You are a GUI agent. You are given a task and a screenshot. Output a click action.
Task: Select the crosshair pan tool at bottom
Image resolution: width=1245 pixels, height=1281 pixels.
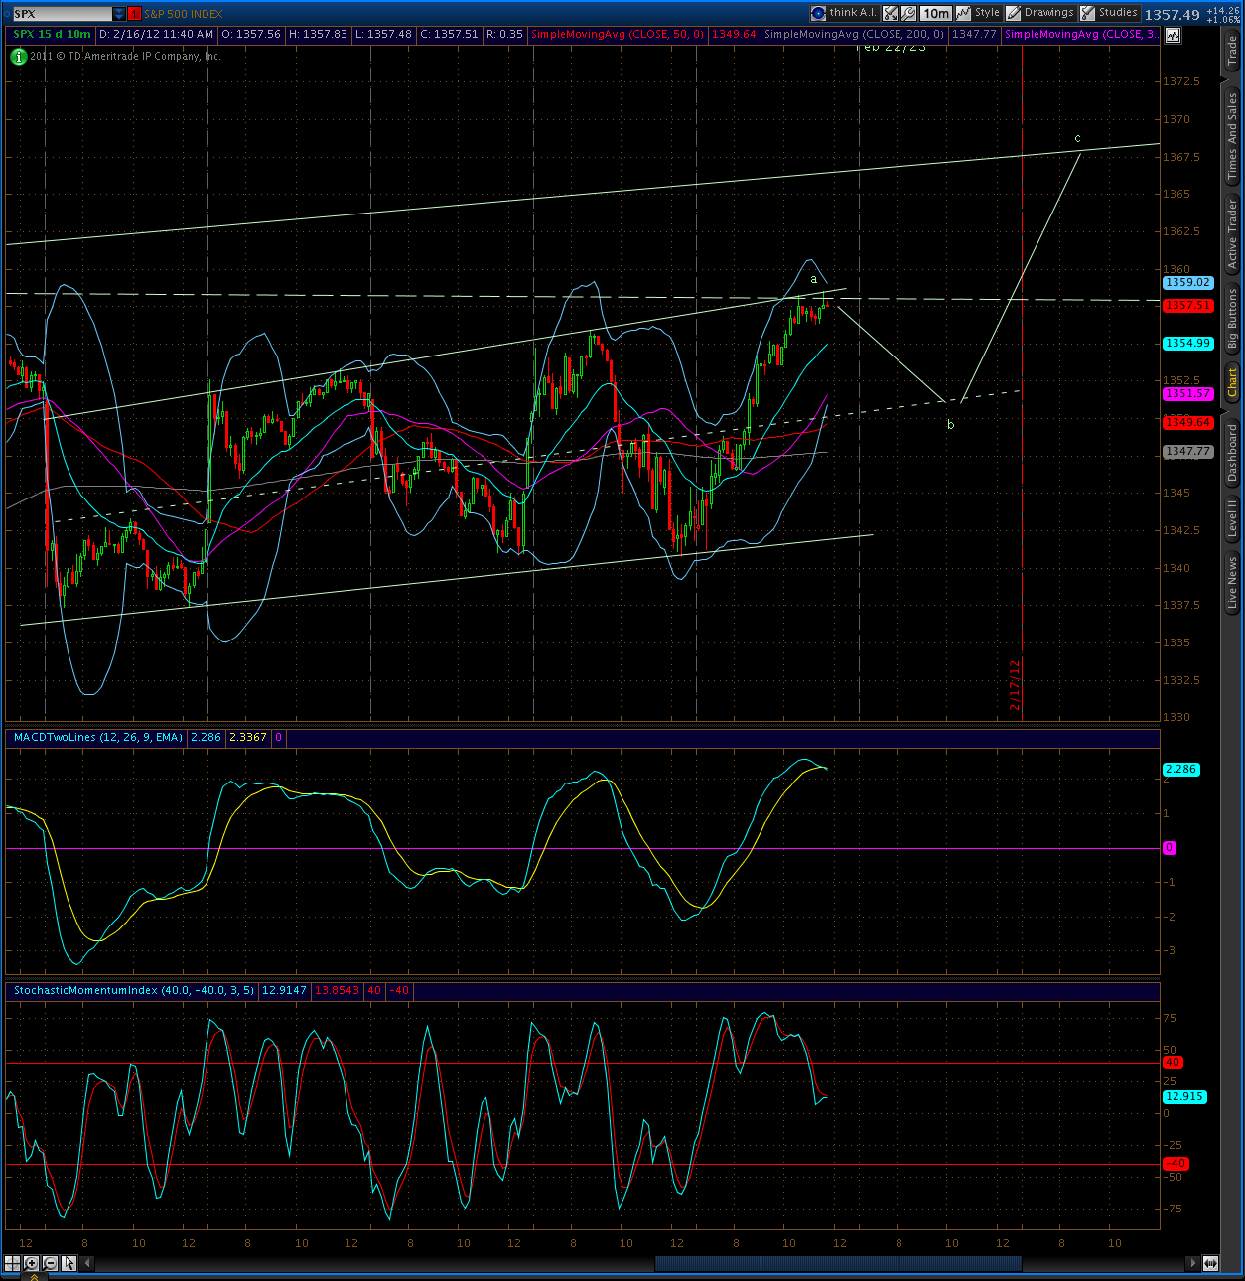pos(12,1263)
